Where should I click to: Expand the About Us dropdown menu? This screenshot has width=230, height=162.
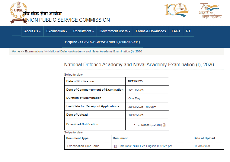click(x=32, y=31)
